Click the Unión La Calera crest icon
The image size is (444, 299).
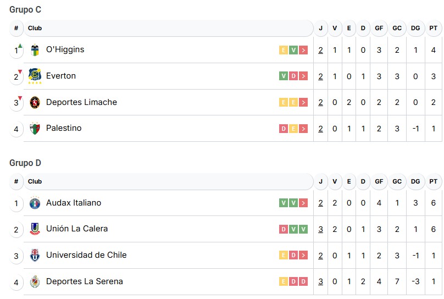[35, 229]
